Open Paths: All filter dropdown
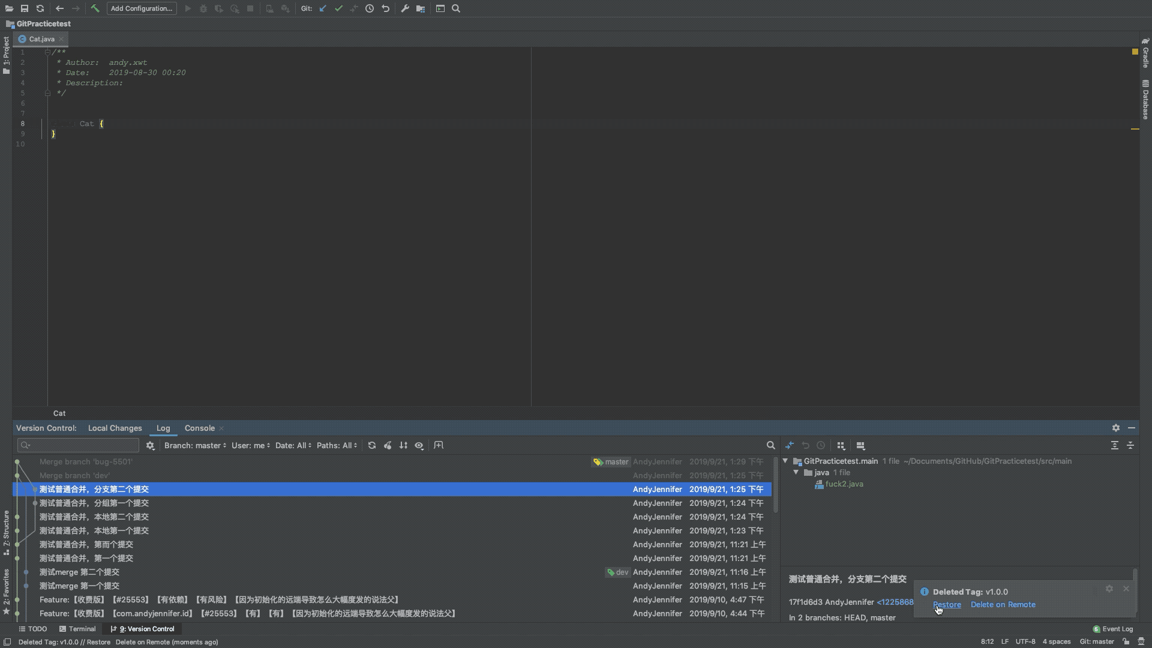This screenshot has height=648, width=1152. (x=337, y=445)
